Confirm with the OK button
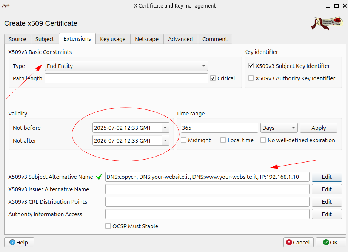This screenshot has height=252, width=348. click(331, 242)
